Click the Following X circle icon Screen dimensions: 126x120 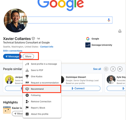[x=27, y=95]
